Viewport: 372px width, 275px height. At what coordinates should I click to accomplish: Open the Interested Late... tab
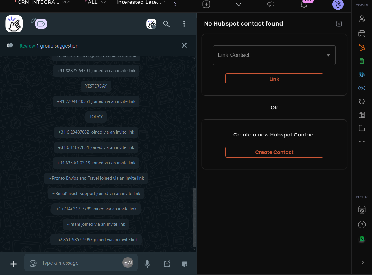point(139,2)
